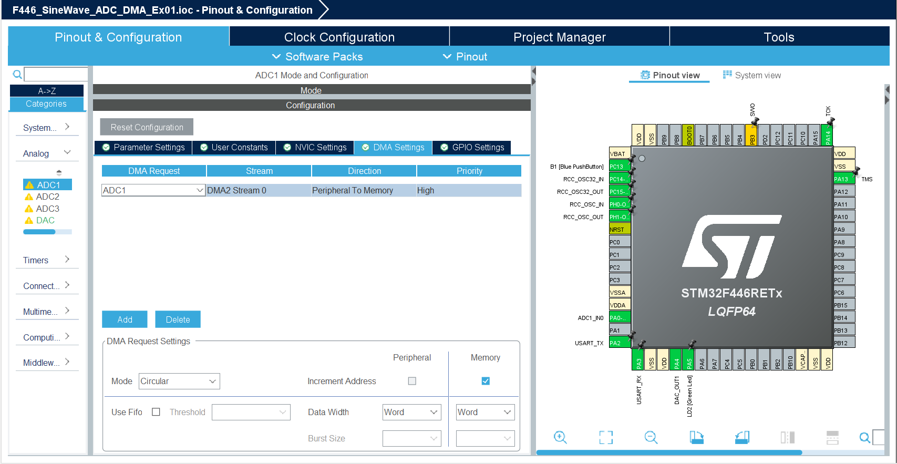Open the Mode Circular dropdown
This screenshot has width=897, height=464.
click(179, 381)
